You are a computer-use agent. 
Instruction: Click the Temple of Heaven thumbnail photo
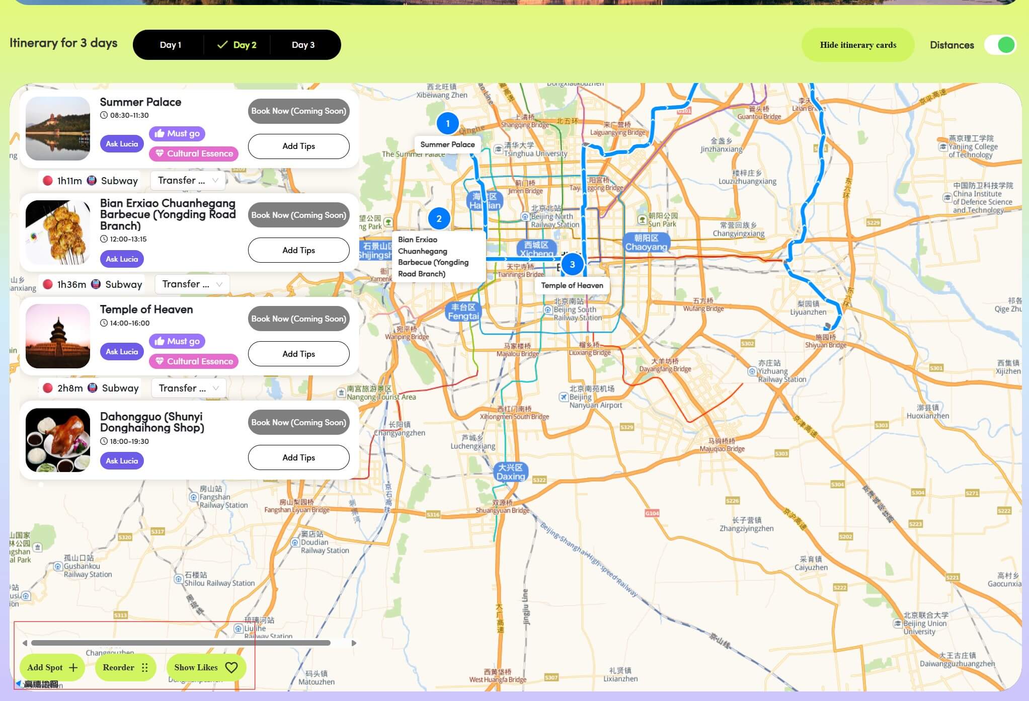(58, 336)
